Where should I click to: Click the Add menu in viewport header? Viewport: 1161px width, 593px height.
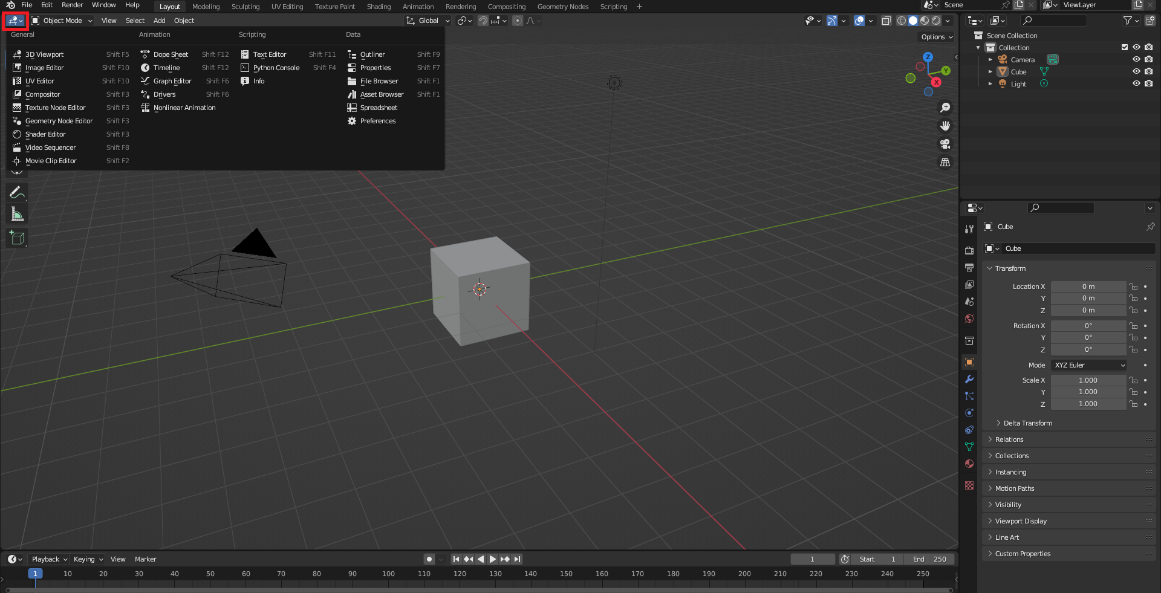tap(159, 21)
